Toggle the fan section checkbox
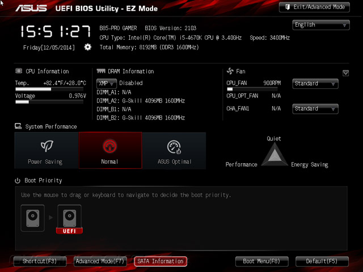Screen dimensions: 363x272 coord(345,73)
